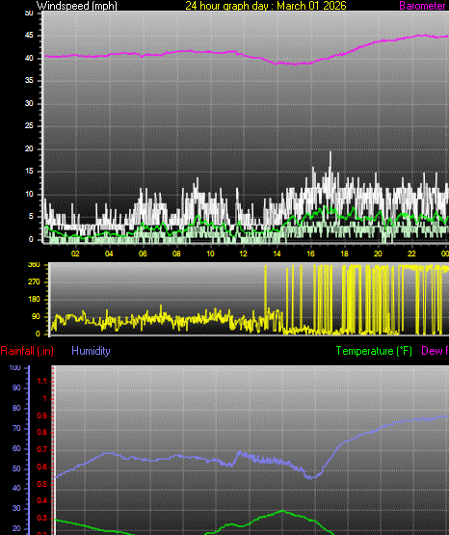The height and width of the screenshot is (535, 449).
Task: Click the '70' humidity axis value
Action: [x=16, y=429]
